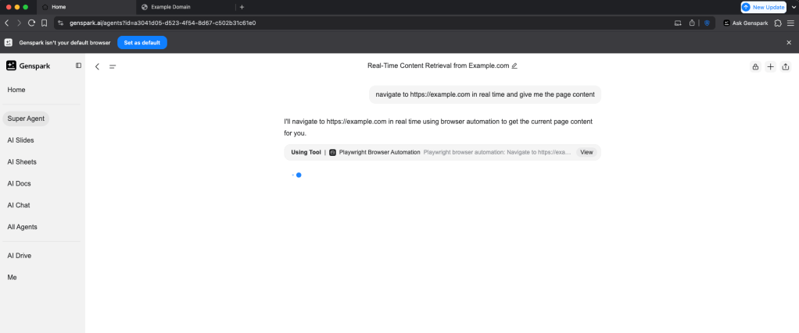
Task: Open the cast screen icon in address bar
Action: [678, 23]
